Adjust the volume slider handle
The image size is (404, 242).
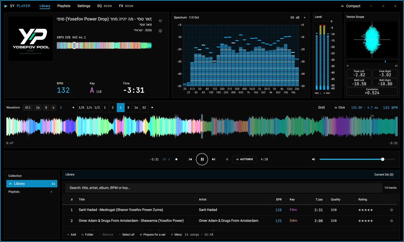[383, 159]
